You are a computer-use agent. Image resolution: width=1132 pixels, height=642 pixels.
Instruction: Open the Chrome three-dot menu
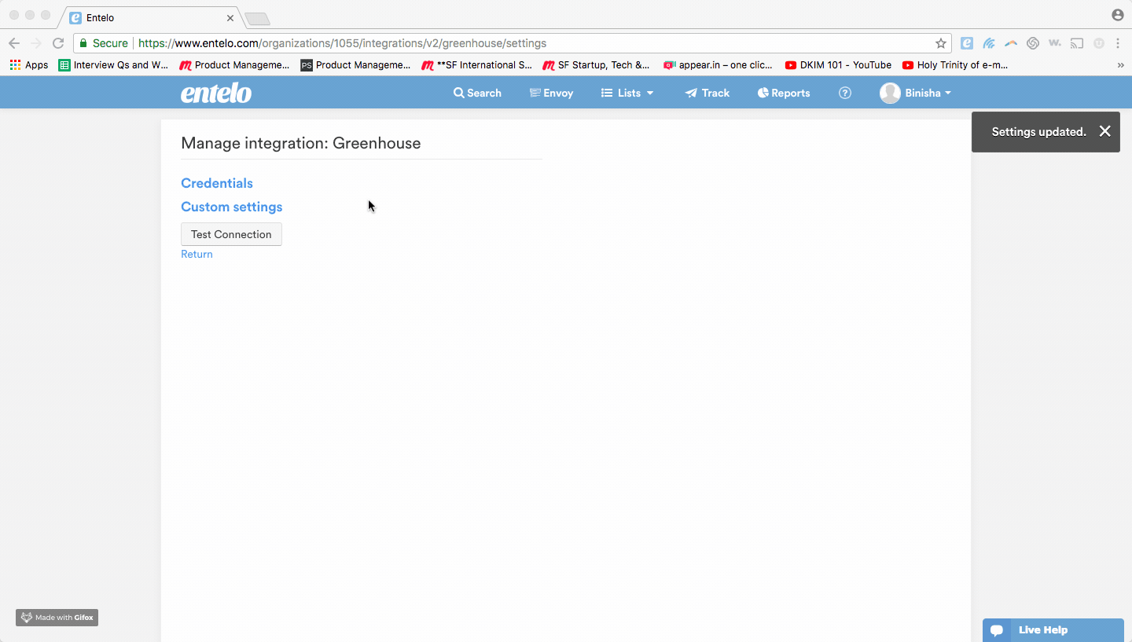[1118, 43]
